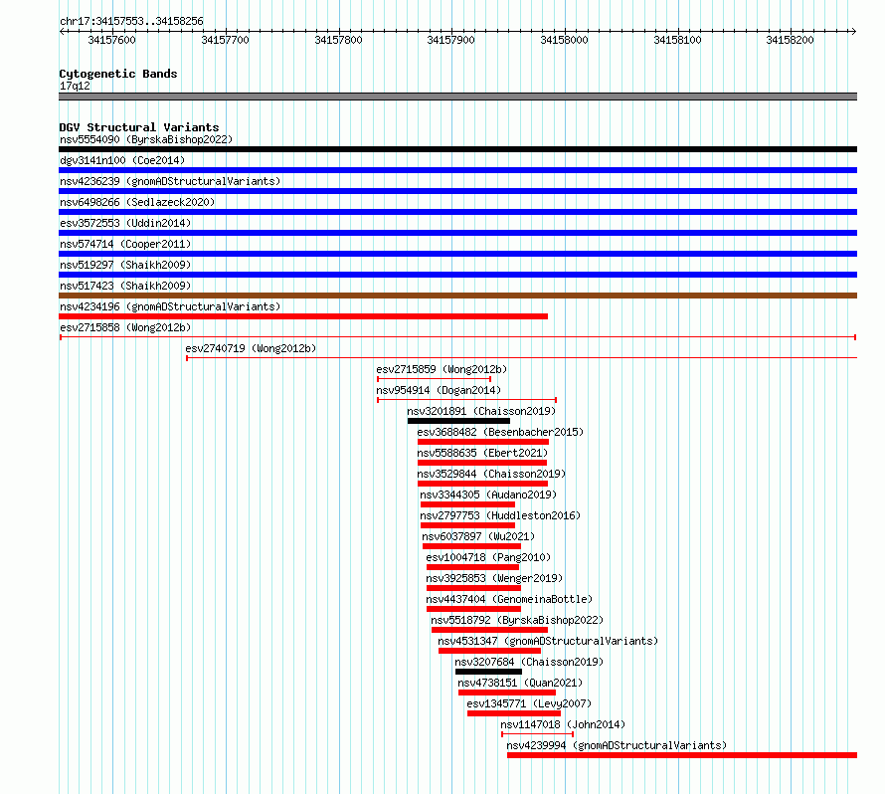Open nsv2797753 (Huddleston2016) variant
The width and height of the screenshot is (885, 794).
click(x=500, y=515)
